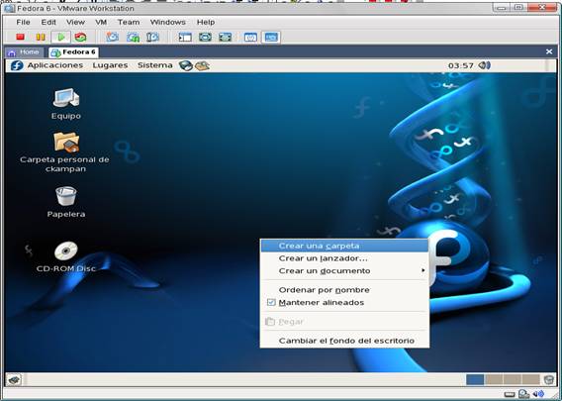Screen dimensions: 562x401
Task: Take a snapshot with the first camera icon
Action: pos(113,37)
